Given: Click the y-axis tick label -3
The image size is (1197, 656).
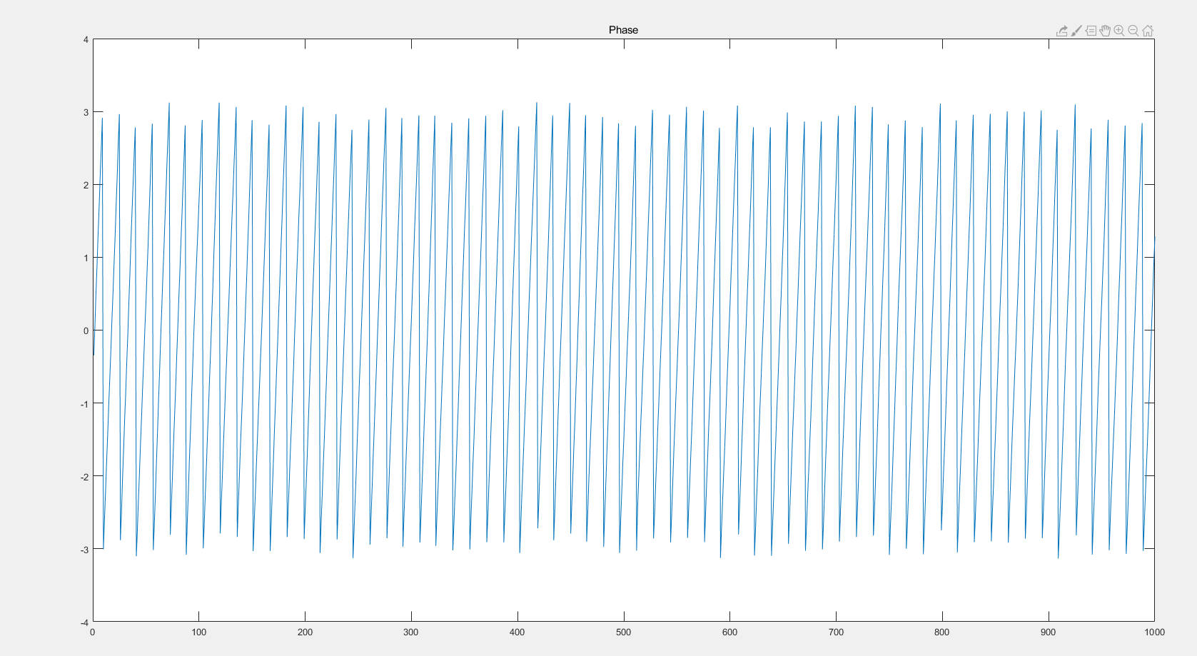Looking at the screenshot, I should point(85,550).
